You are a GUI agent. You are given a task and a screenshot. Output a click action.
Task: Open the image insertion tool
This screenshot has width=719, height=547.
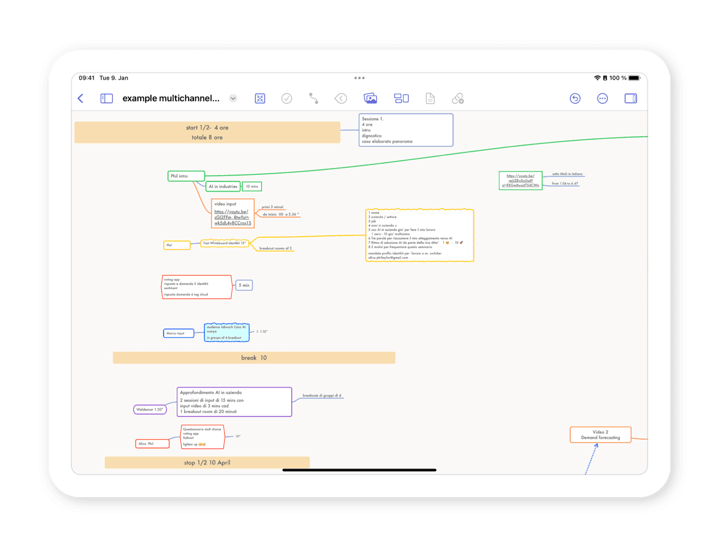click(371, 98)
